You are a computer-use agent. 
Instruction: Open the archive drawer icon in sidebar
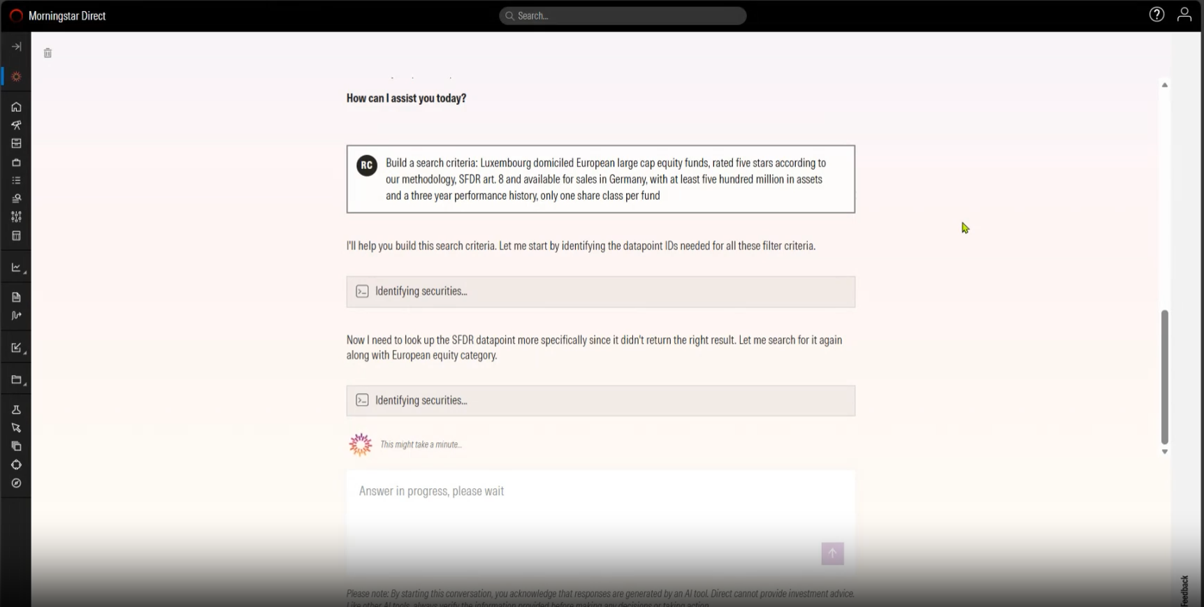point(16,143)
